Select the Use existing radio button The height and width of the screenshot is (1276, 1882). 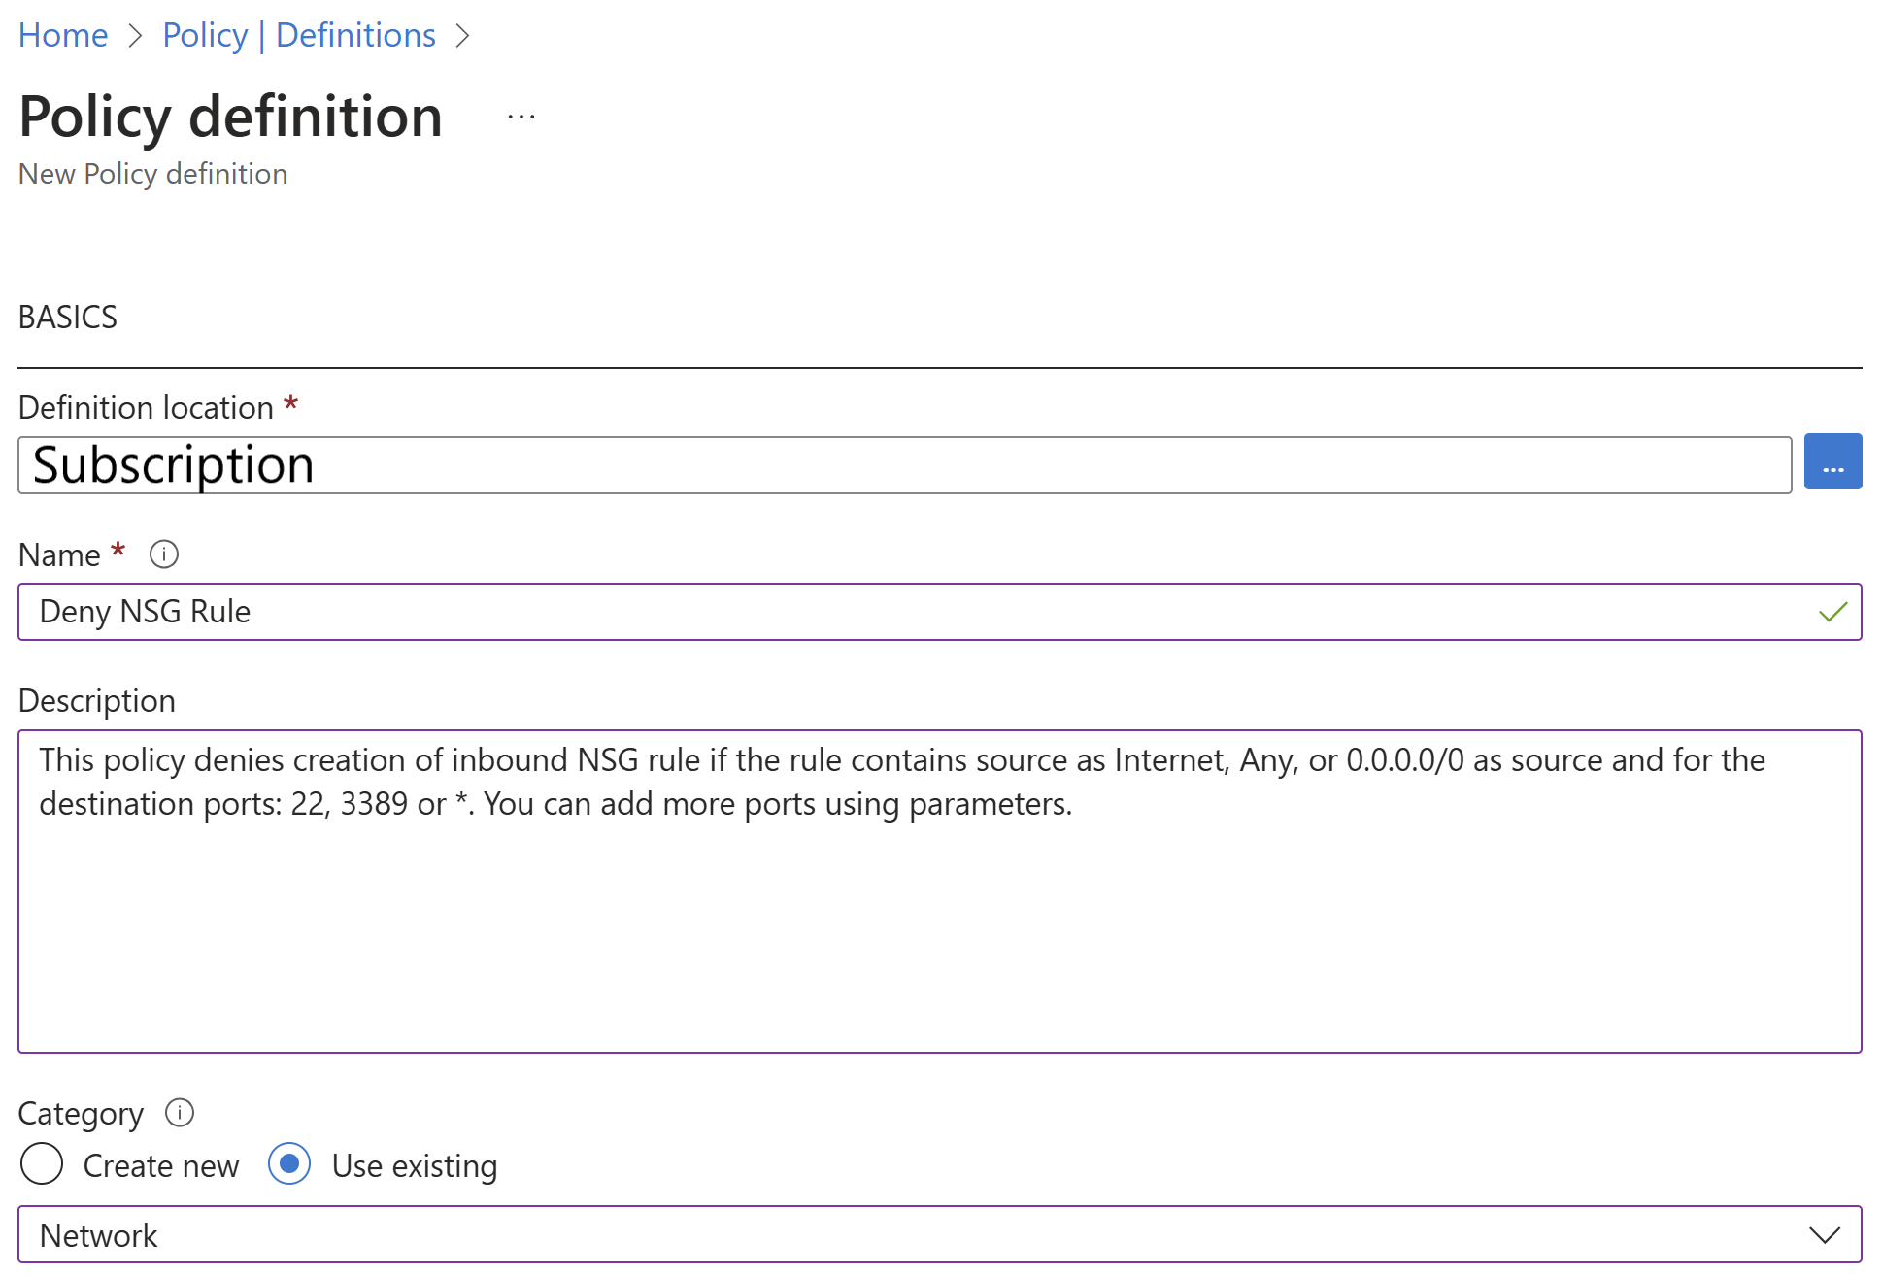click(288, 1163)
